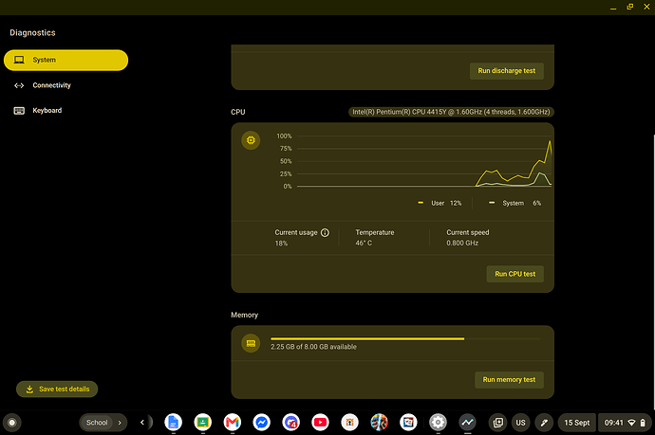The height and width of the screenshot is (435, 655).
Task: Open the System diagnostics section
Action: [66, 60]
